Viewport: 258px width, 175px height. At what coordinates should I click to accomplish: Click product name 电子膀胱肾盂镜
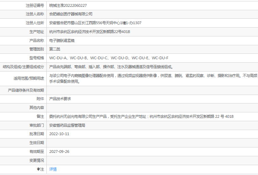pos(62,41)
